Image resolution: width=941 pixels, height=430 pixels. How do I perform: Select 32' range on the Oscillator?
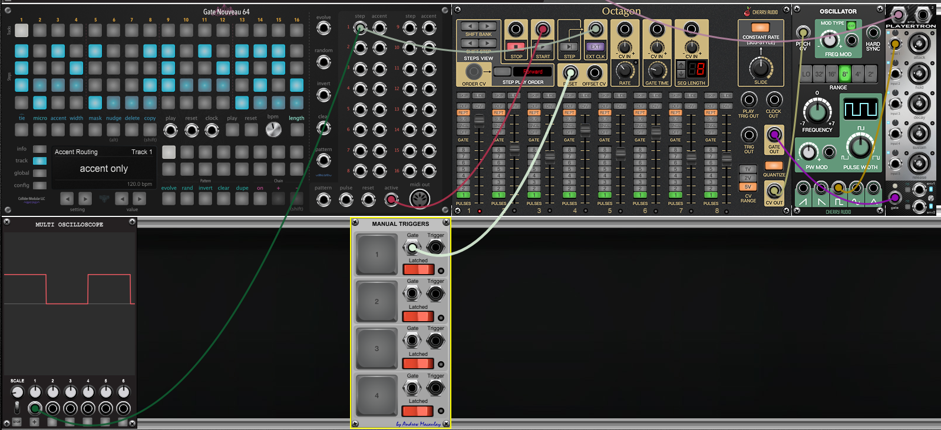coord(819,74)
